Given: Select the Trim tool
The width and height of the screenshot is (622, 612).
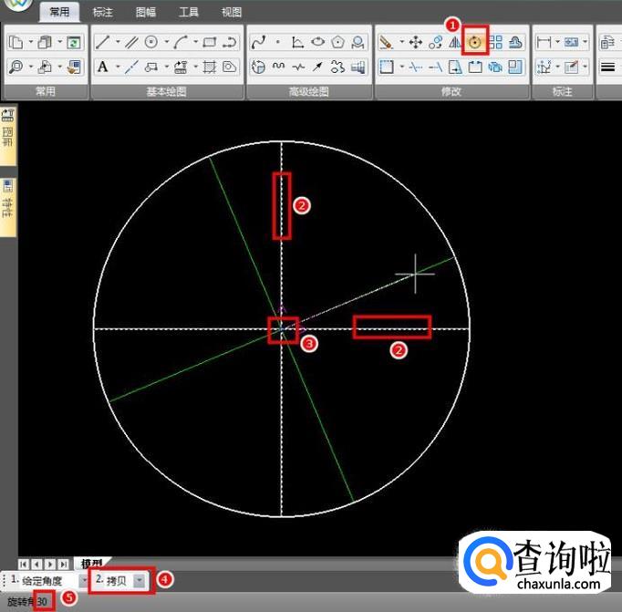Looking at the screenshot, I should (416, 67).
